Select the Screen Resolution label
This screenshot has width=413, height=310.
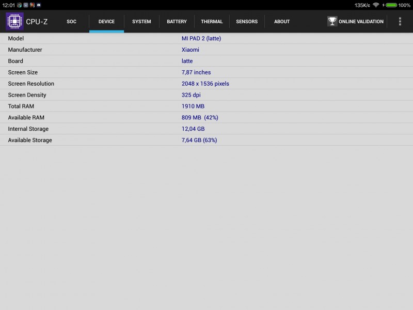31,84
